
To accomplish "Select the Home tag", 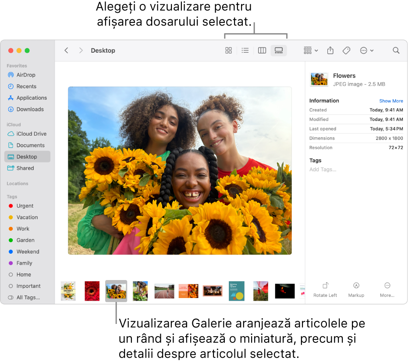I will (27, 275).
